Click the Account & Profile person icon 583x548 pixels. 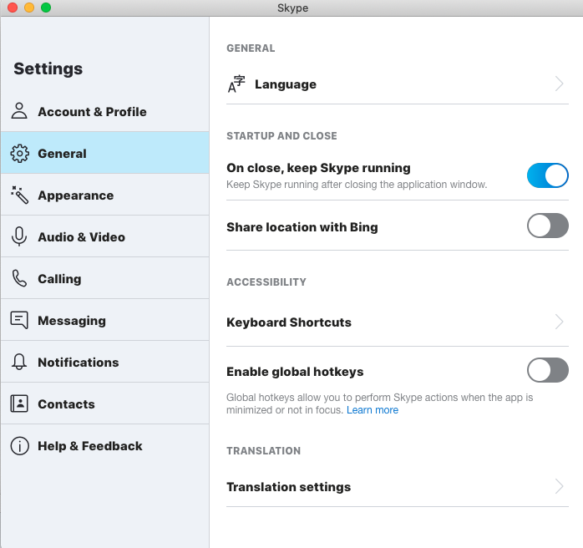pyautogui.click(x=19, y=111)
